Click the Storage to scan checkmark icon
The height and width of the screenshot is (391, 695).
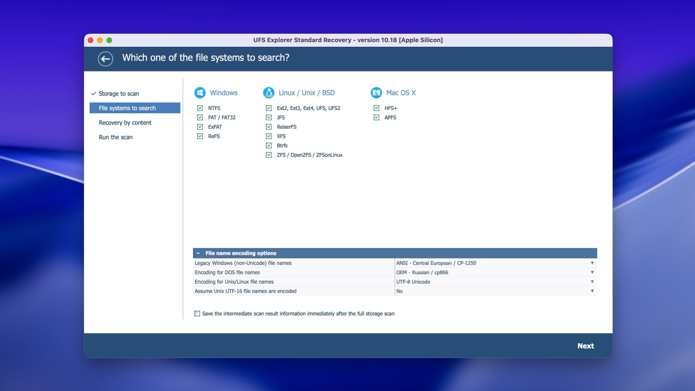click(x=93, y=94)
